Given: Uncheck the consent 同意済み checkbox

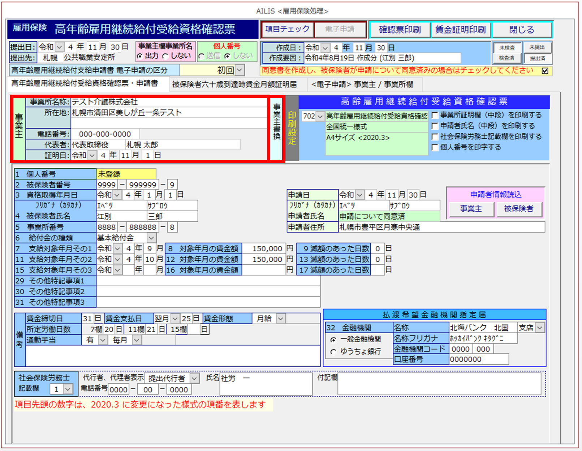Looking at the screenshot, I should [x=545, y=71].
